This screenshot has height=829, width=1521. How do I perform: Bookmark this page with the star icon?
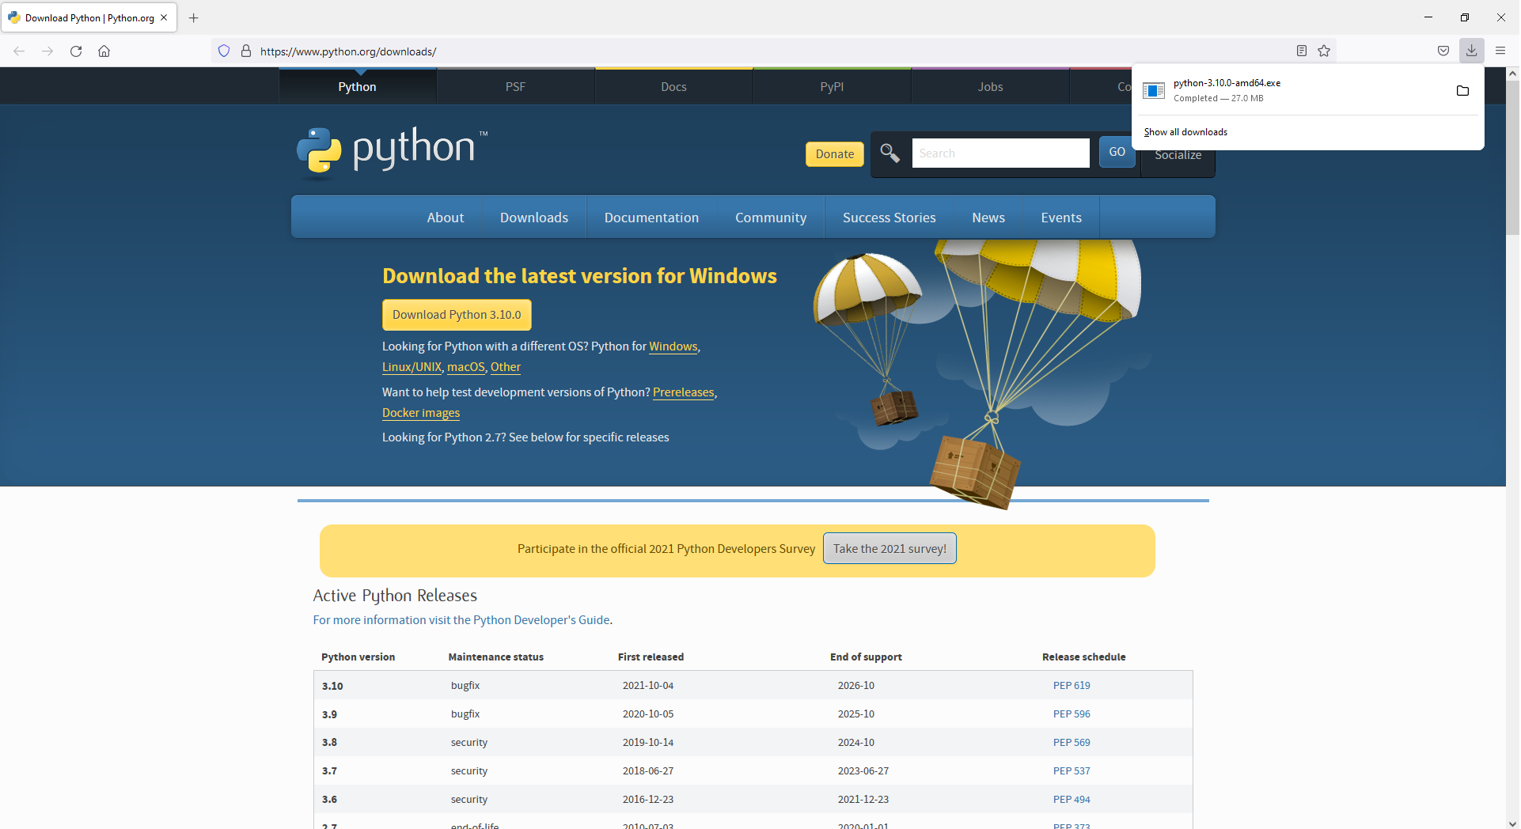(1324, 51)
